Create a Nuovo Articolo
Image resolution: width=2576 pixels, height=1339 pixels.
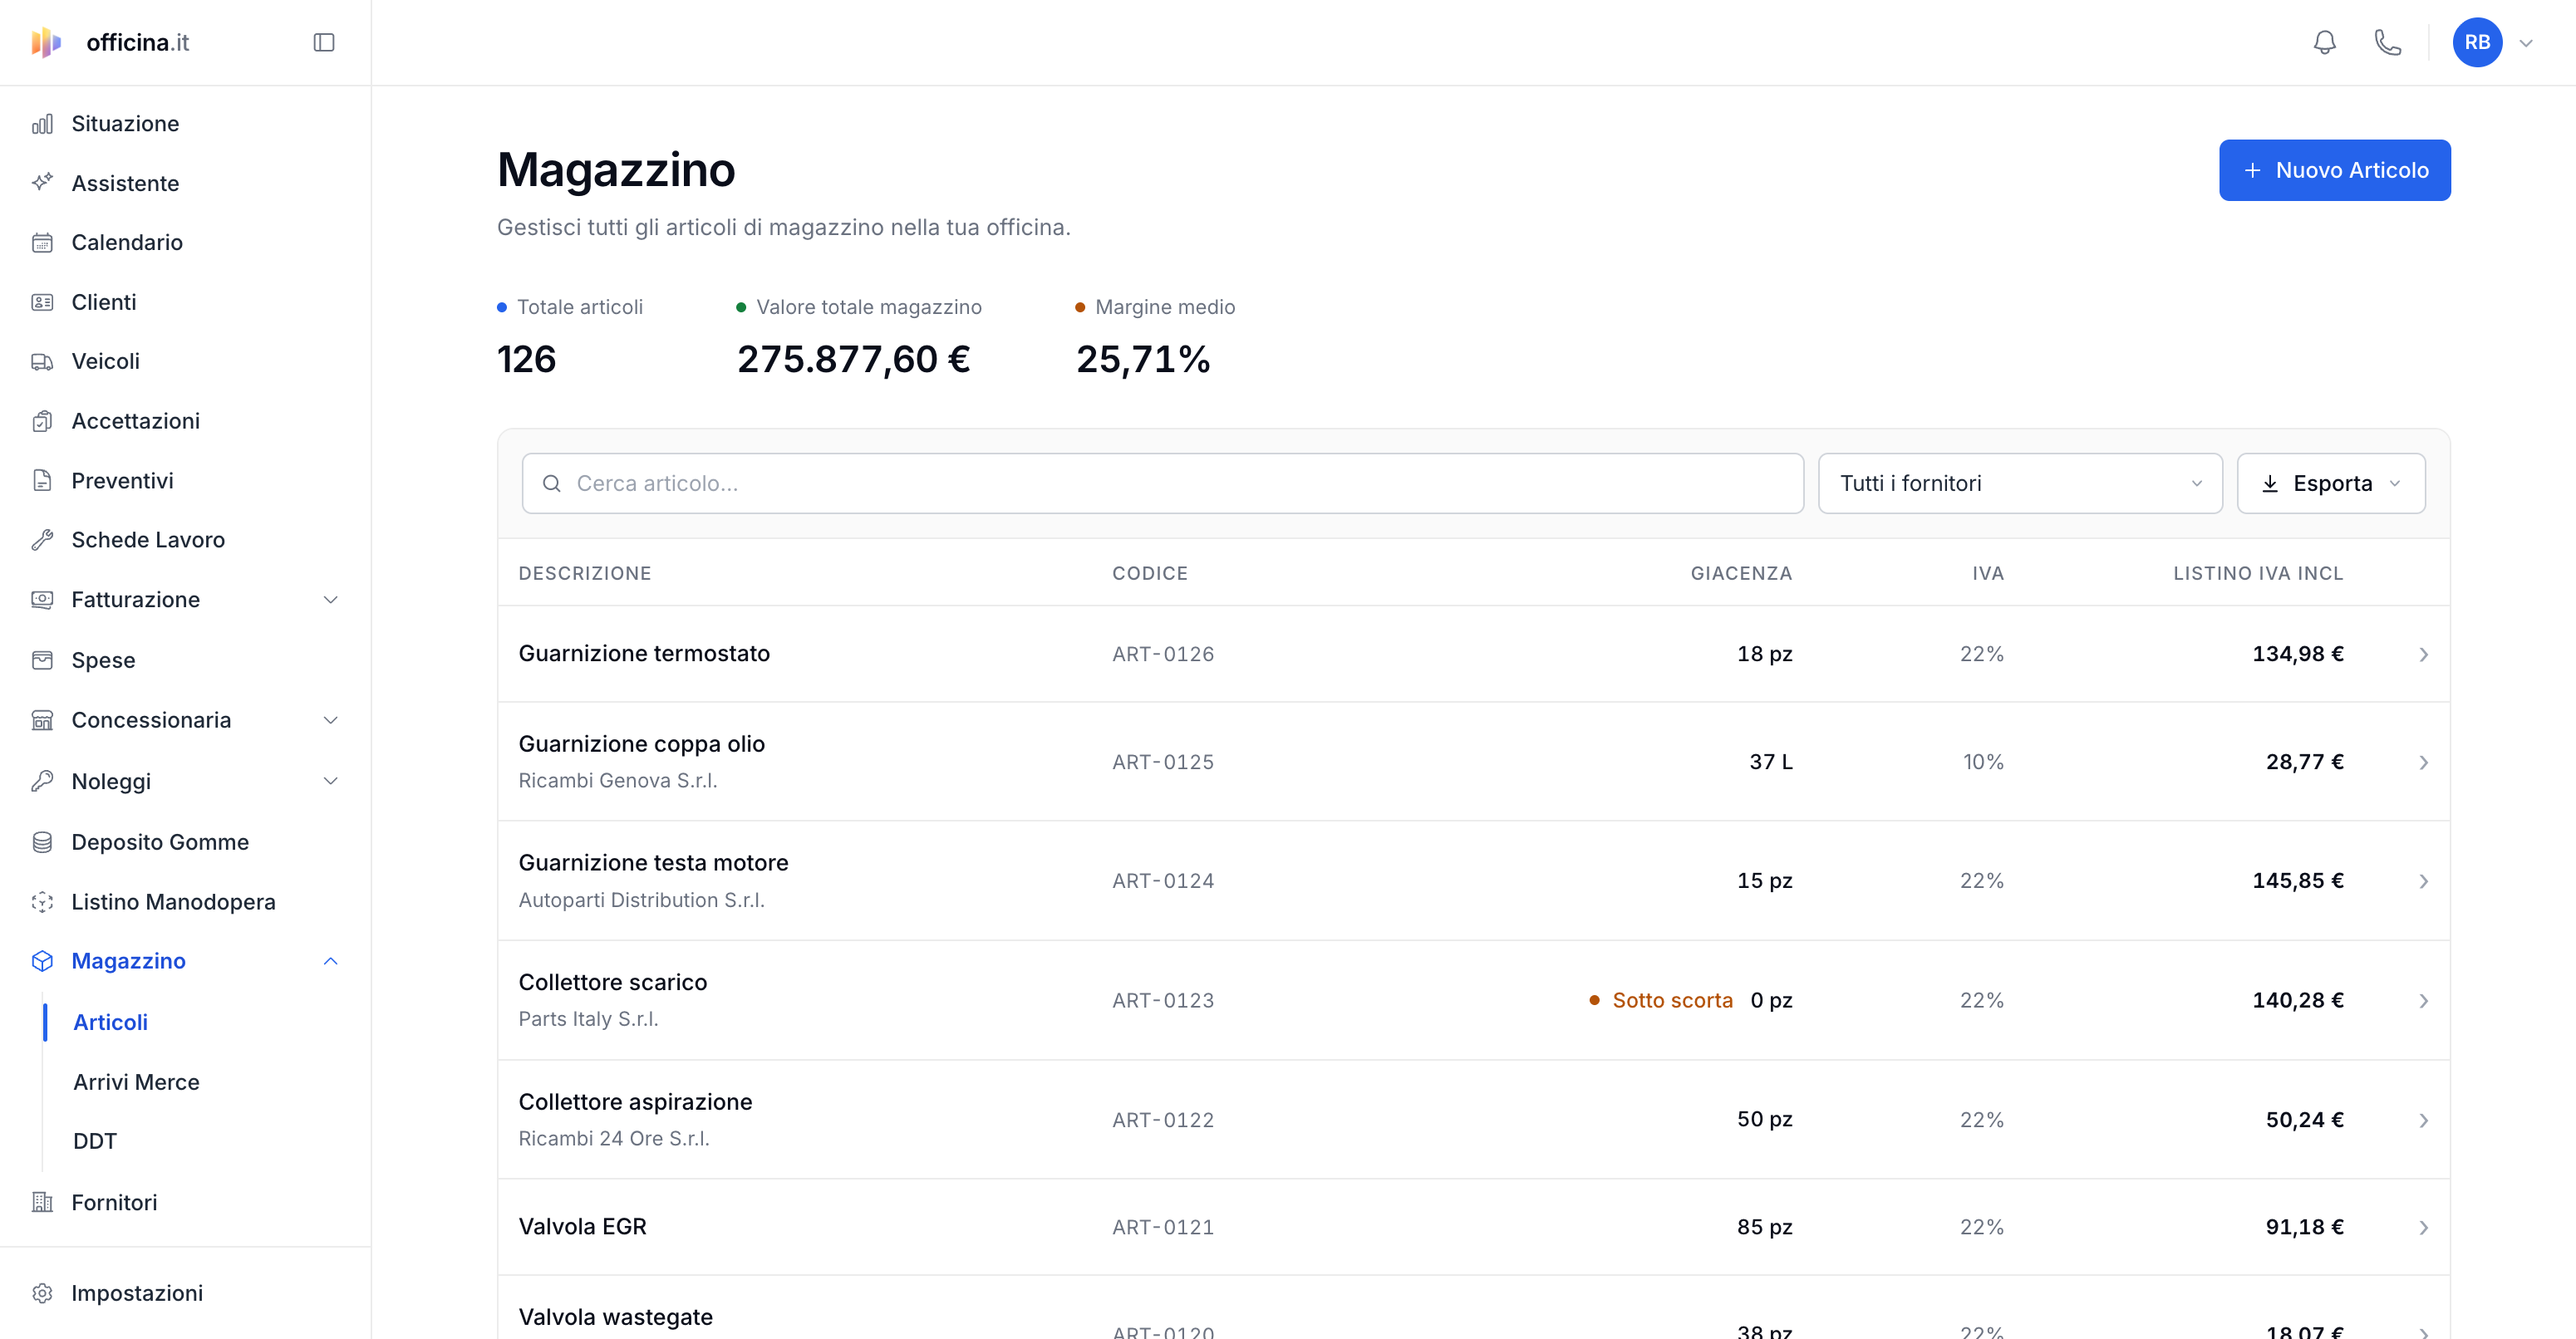[2335, 170]
